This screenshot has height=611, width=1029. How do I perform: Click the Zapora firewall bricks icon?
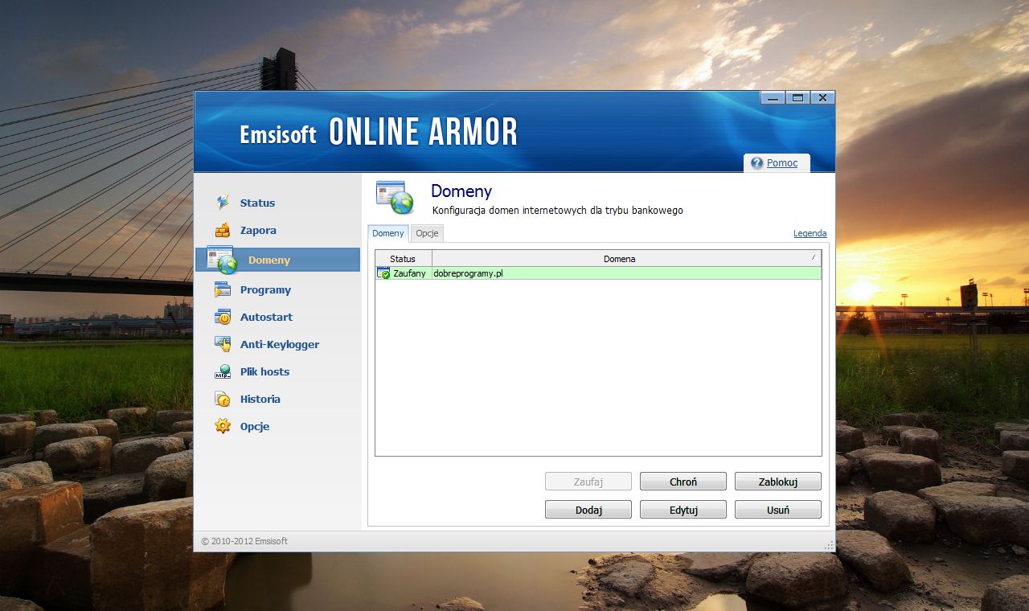pyautogui.click(x=223, y=230)
